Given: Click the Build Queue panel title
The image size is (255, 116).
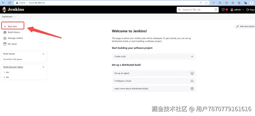Looking at the screenshot, I should click(9, 54).
